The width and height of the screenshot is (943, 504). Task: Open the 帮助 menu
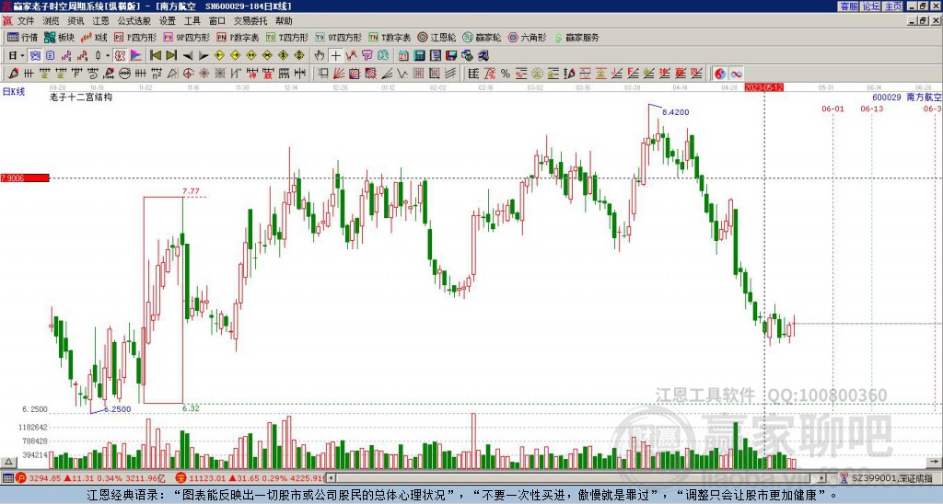284,21
